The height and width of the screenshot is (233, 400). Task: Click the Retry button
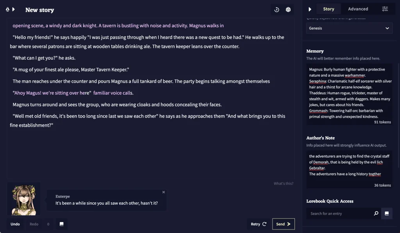click(x=259, y=224)
